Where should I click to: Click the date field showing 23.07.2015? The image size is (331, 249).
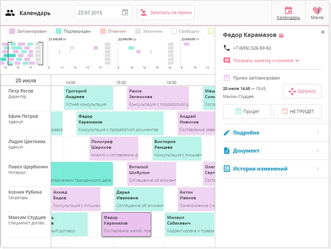click(x=98, y=13)
